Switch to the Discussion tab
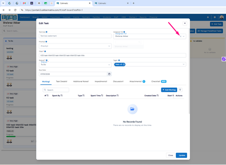 click(x=118, y=81)
